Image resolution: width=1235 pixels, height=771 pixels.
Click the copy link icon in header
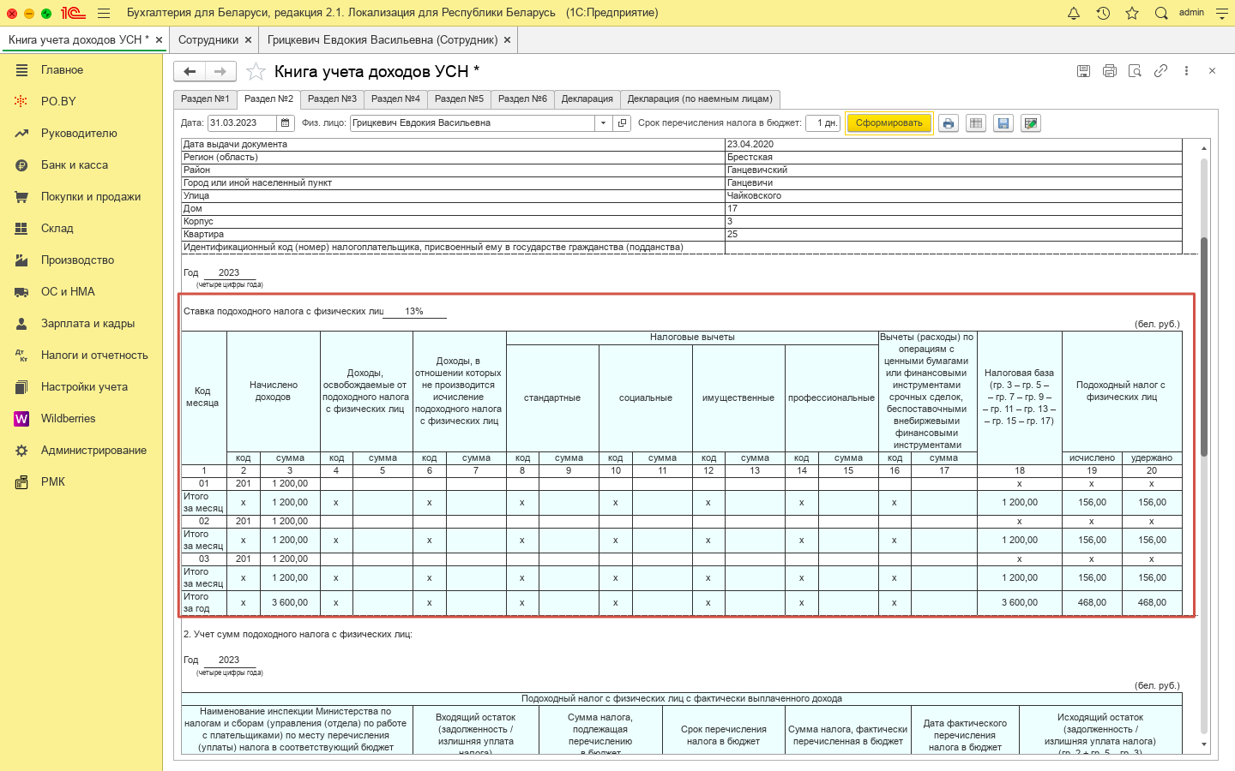coord(1160,71)
